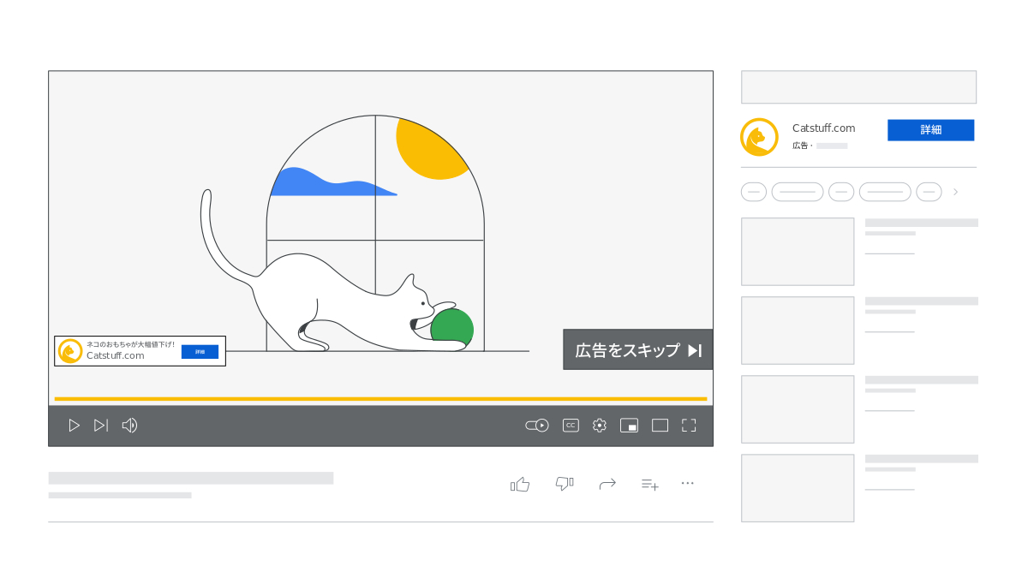Enable theater mode view
This screenshot has width=1028, height=578.
click(660, 426)
